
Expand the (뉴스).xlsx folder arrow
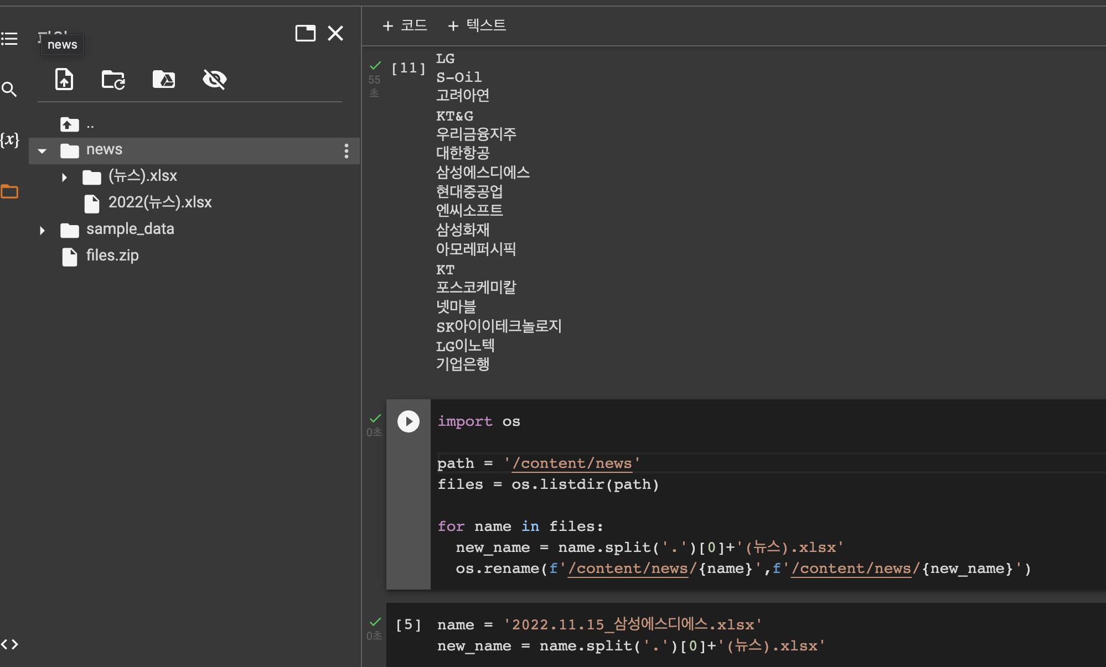point(64,177)
